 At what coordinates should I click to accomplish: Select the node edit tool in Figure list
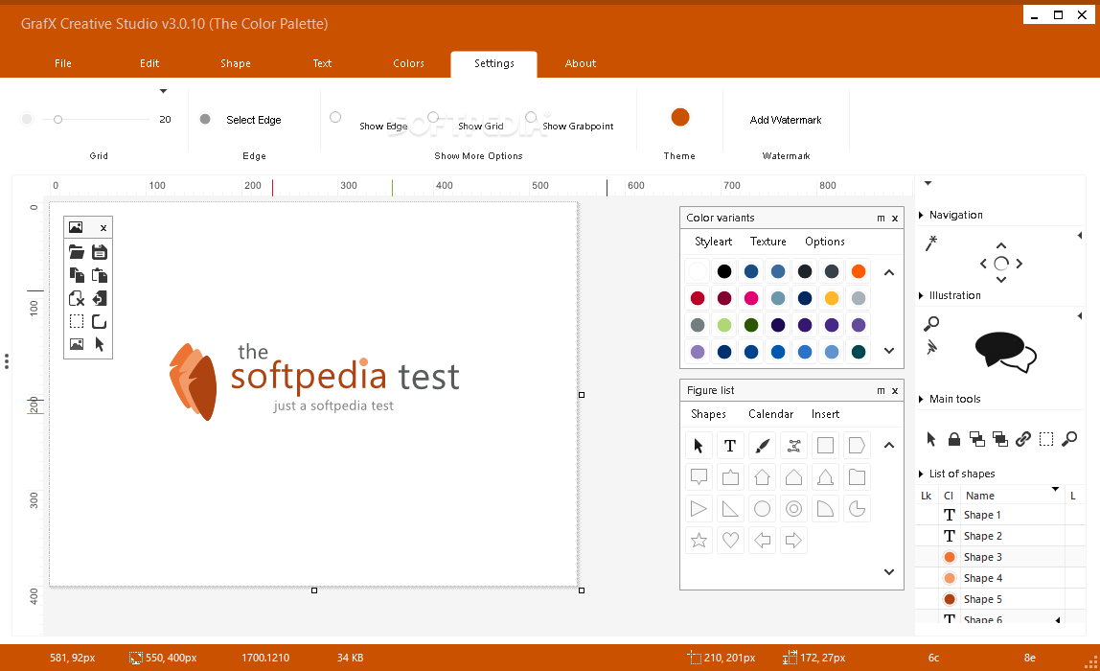pyautogui.click(x=794, y=446)
